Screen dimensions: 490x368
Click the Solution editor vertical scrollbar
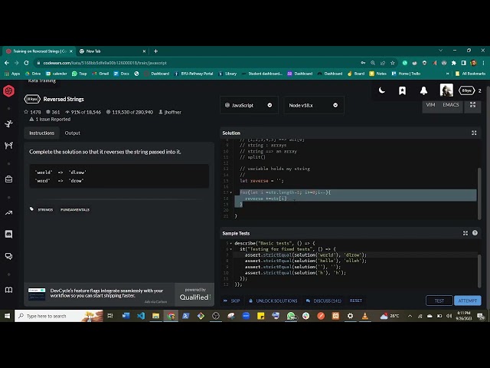pos(479,193)
